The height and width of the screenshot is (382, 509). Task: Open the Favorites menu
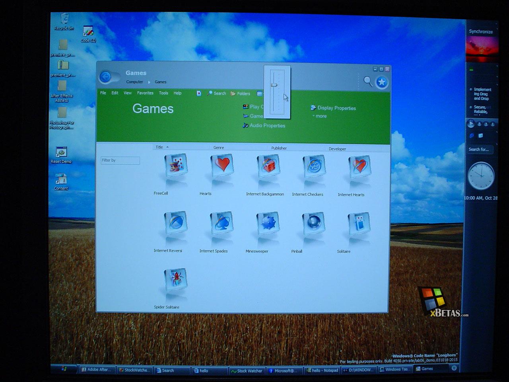pyautogui.click(x=145, y=93)
